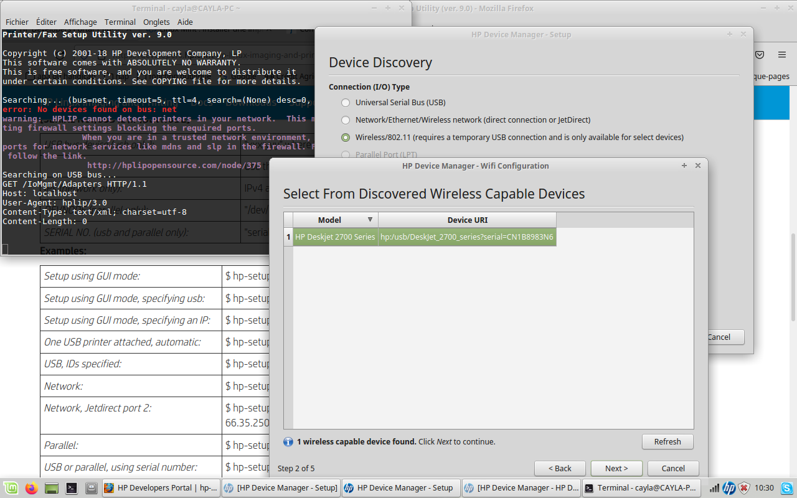This screenshot has height=498, width=797.
Task: Refresh the discovered wireless devices list
Action: [x=667, y=441]
